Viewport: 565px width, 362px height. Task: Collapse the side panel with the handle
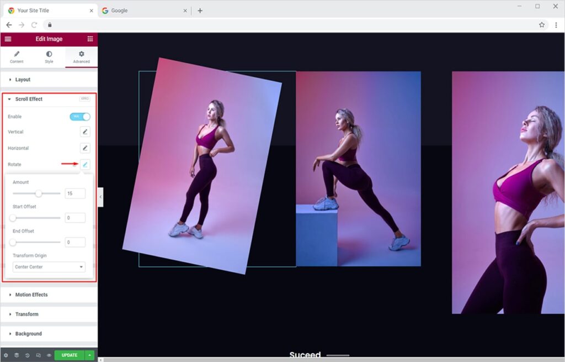(100, 197)
